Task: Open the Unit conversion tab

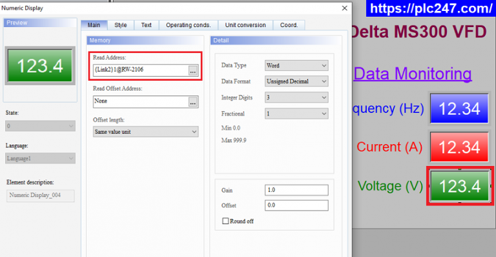Action: click(245, 25)
